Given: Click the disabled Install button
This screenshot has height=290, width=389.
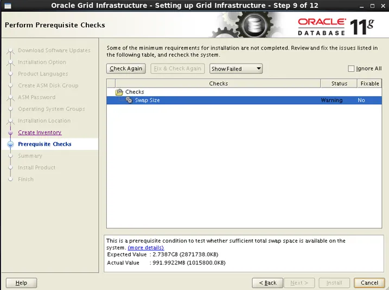Looking at the screenshot, I should [334, 282].
